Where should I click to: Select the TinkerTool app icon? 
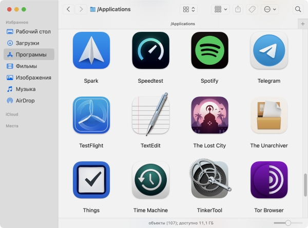[x=209, y=179]
